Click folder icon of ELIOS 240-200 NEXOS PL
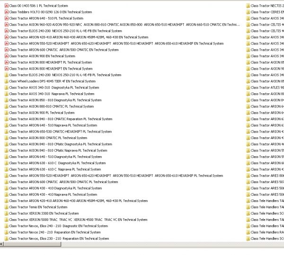The image size is (284, 255). point(6,75)
